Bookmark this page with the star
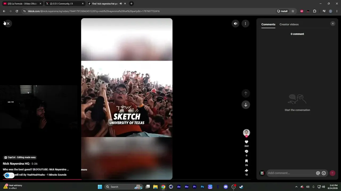The width and height of the screenshot is (341, 191). pos(293,11)
